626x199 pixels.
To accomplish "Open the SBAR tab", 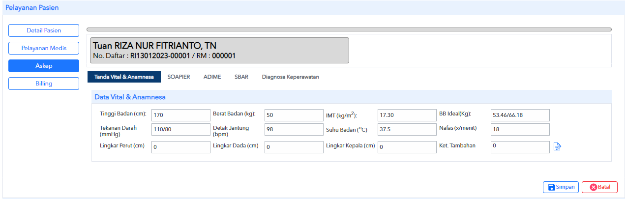I will click(241, 77).
